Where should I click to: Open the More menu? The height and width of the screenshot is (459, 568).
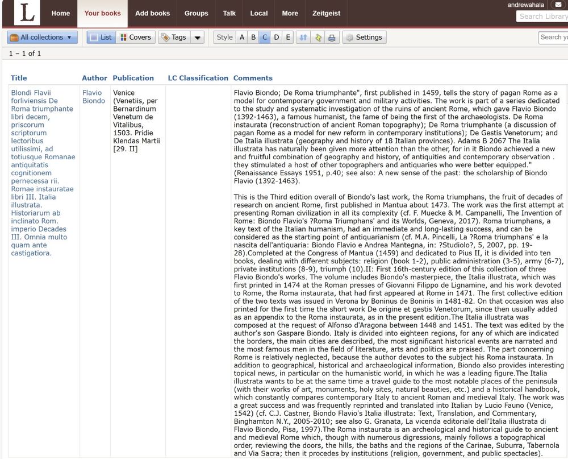tap(290, 14)
